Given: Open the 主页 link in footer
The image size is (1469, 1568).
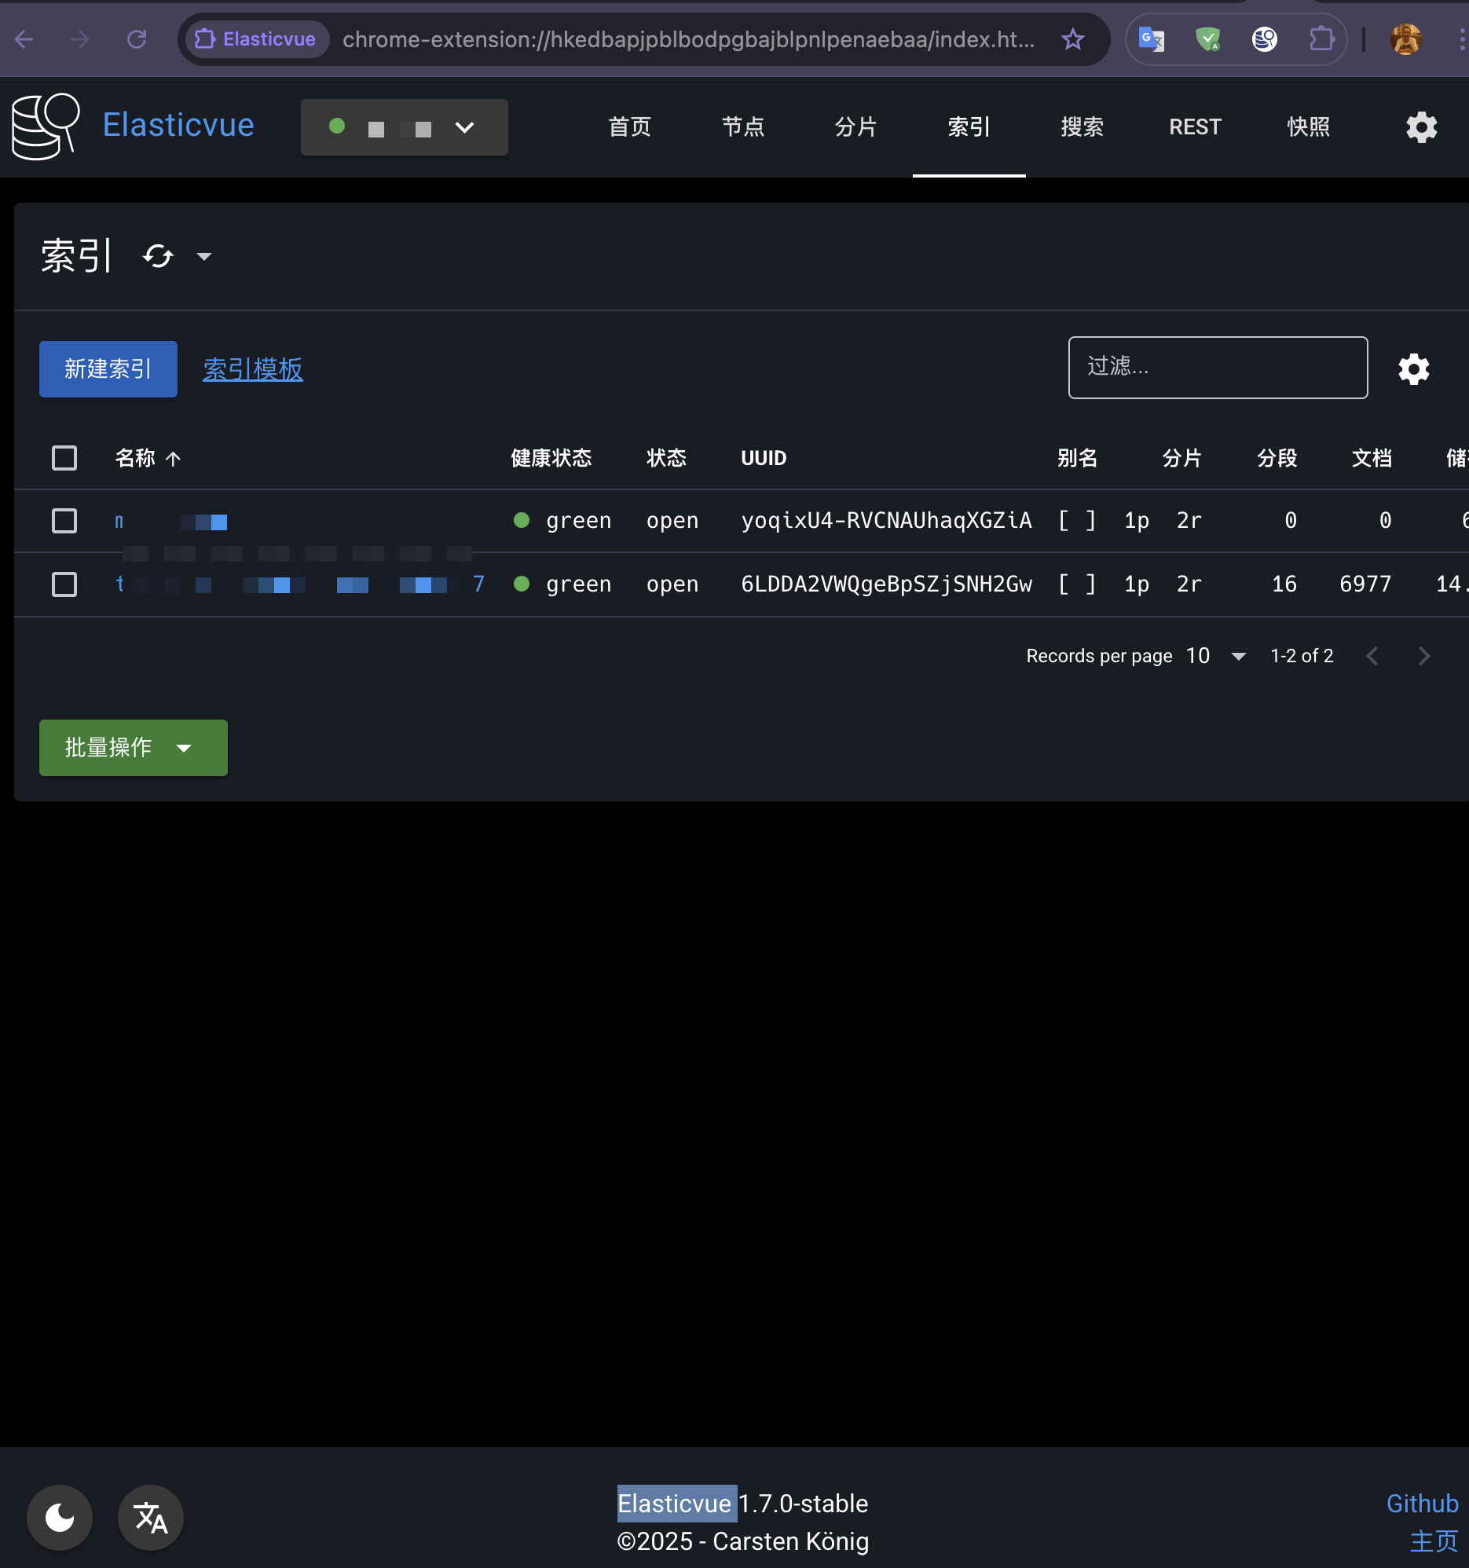Looking at the screenshot, I should click(1434, 1541).
